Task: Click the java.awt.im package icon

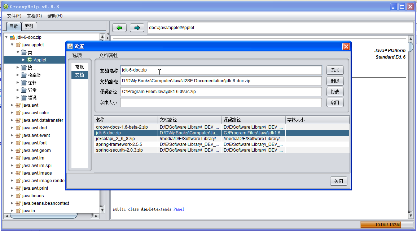Action: point(18,158)
